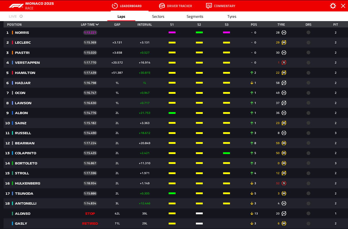Open the Leaderboard view
The height and width of the screenshot is (229, 348).
coord(127,6)
